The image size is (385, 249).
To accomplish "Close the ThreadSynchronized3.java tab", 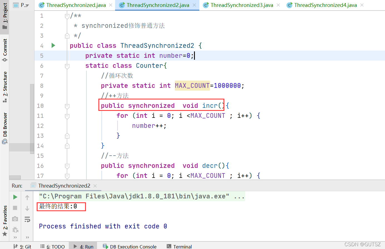I will click(x=278, y=5).
